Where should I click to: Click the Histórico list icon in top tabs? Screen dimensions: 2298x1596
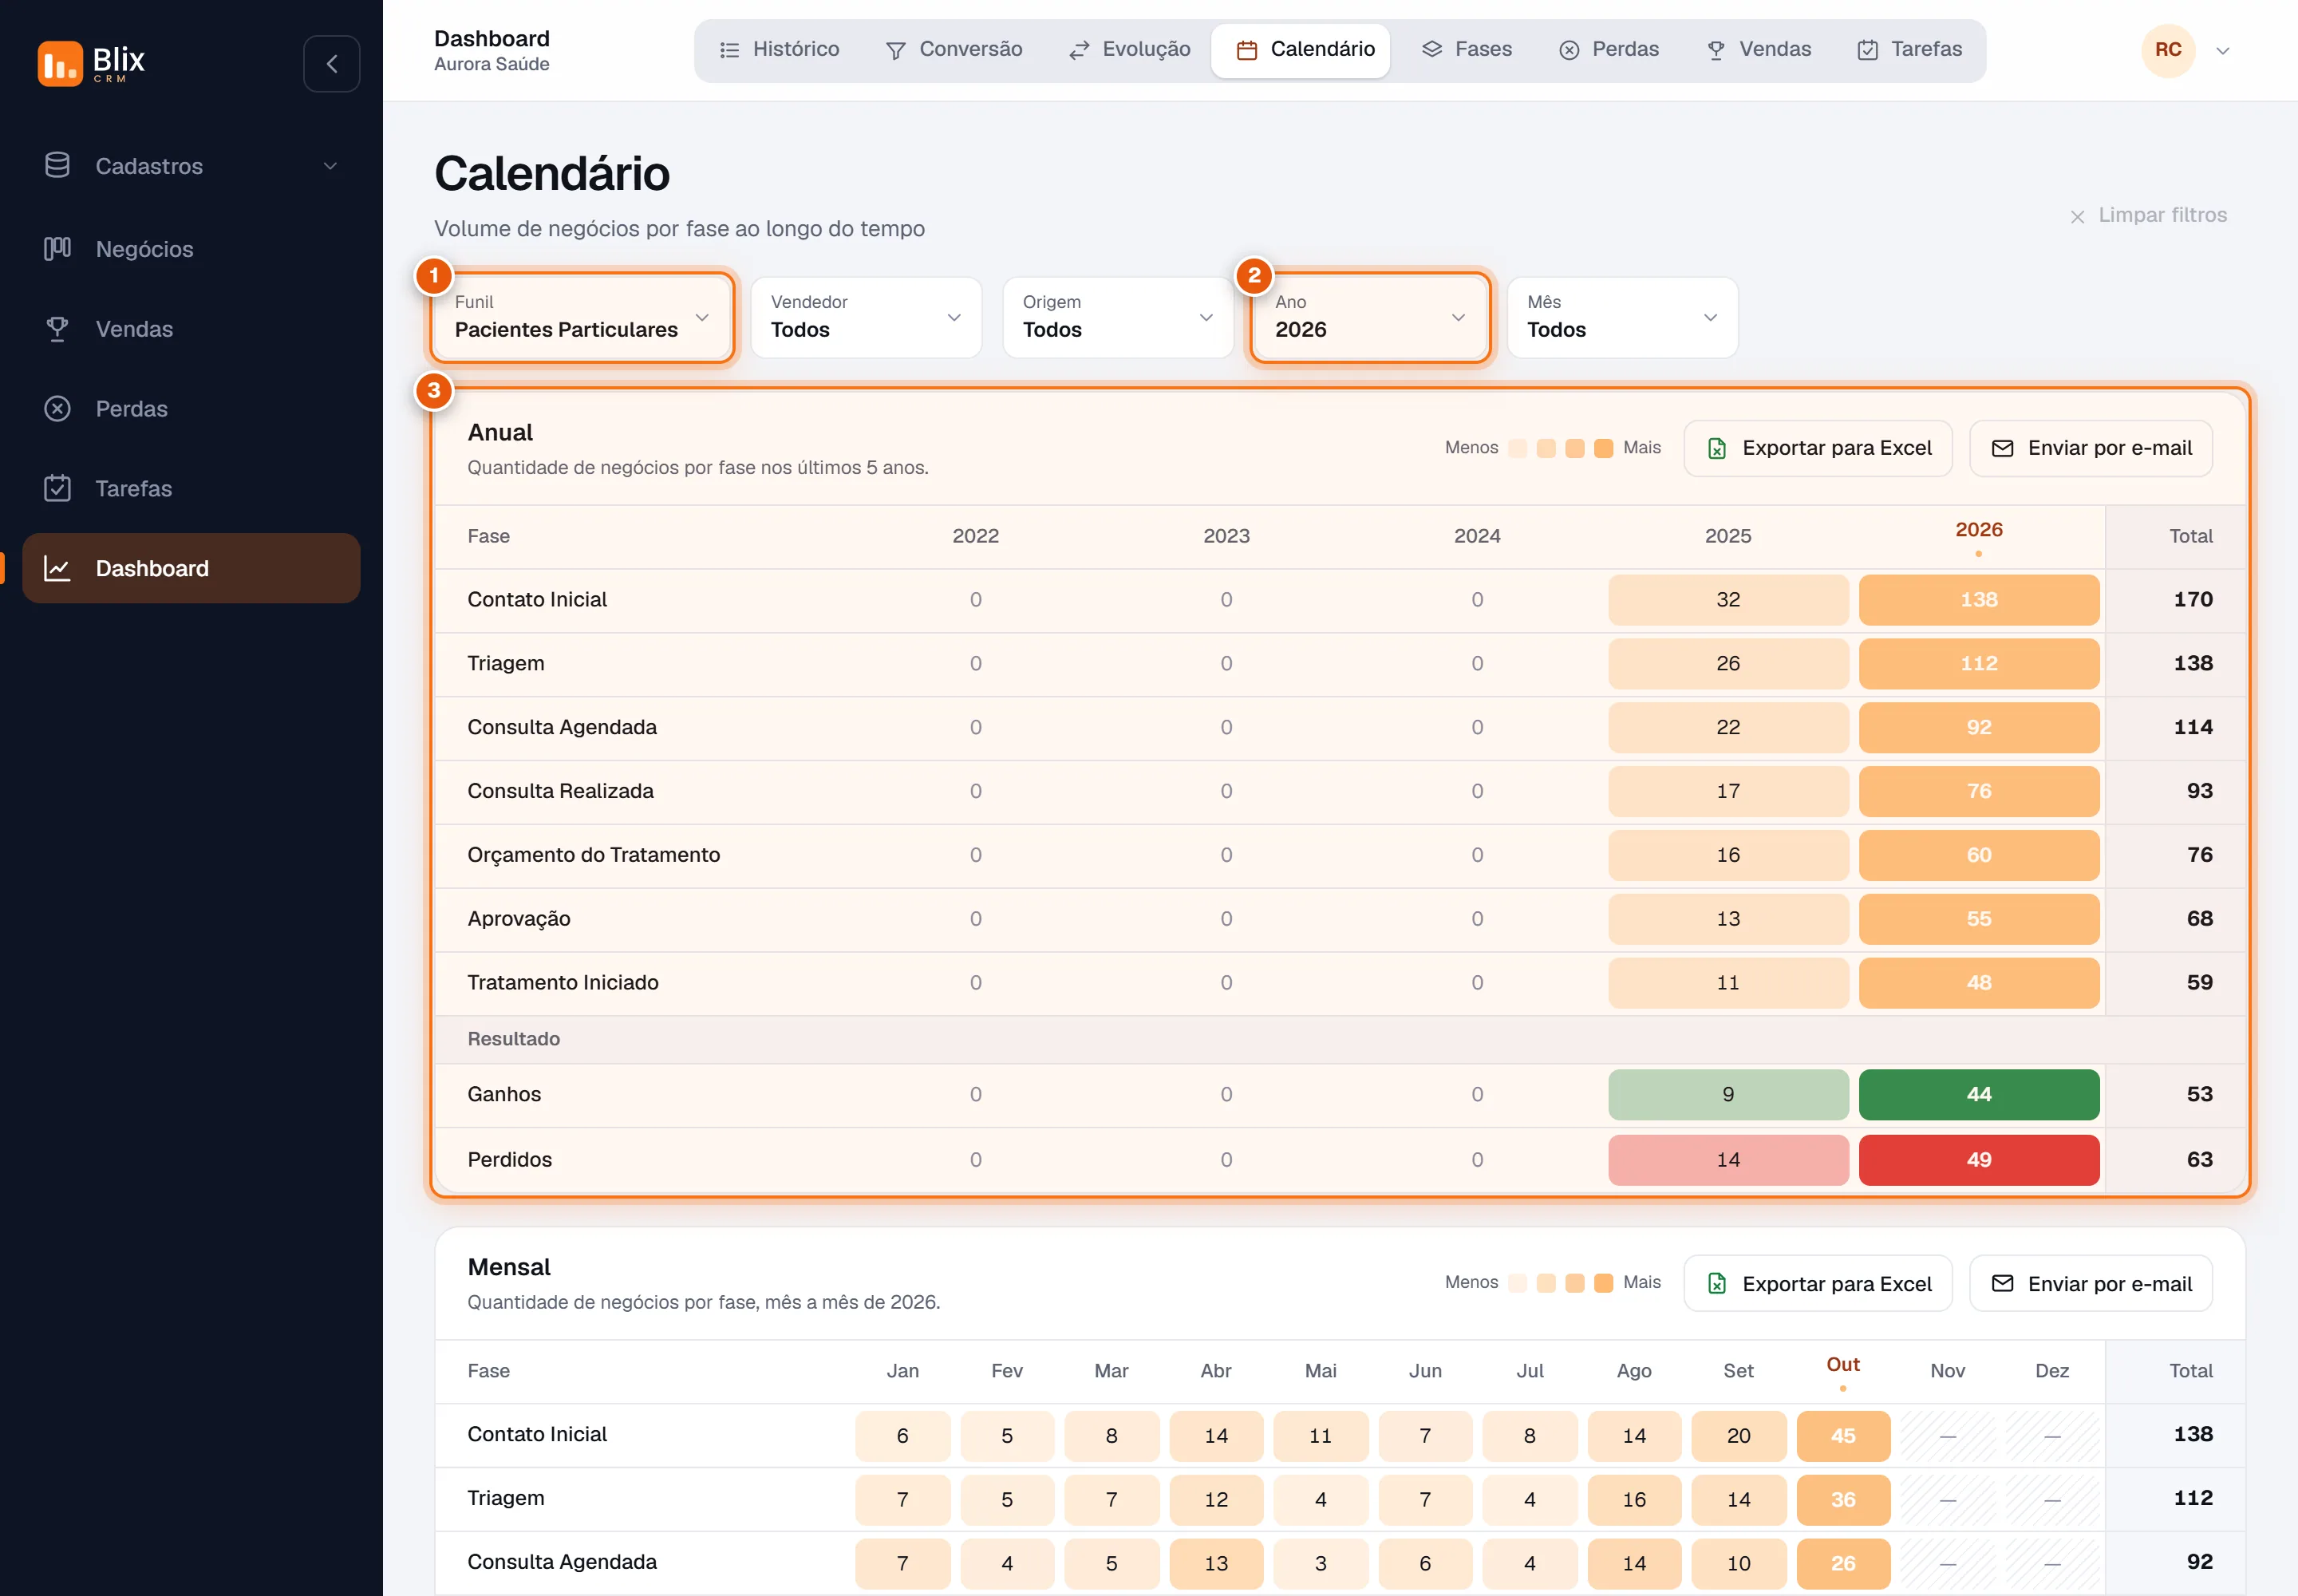pos(730,50)
